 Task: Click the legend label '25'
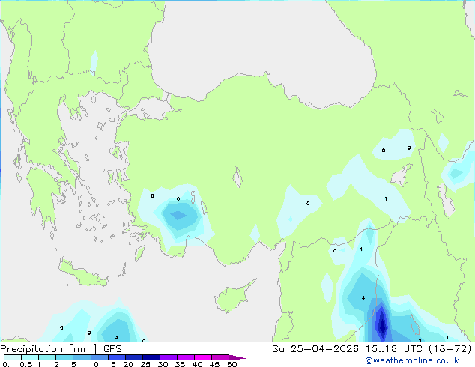coord(145,364)
